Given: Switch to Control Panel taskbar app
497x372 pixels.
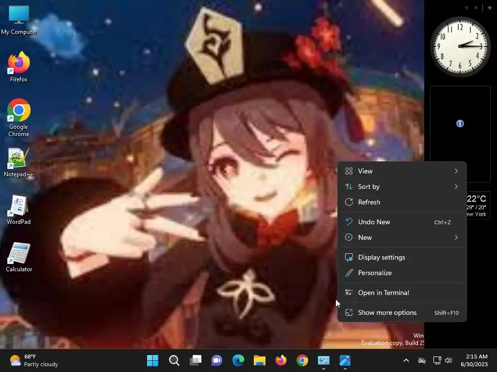Looking at the screenshot, I should click(x=324, y=360).
